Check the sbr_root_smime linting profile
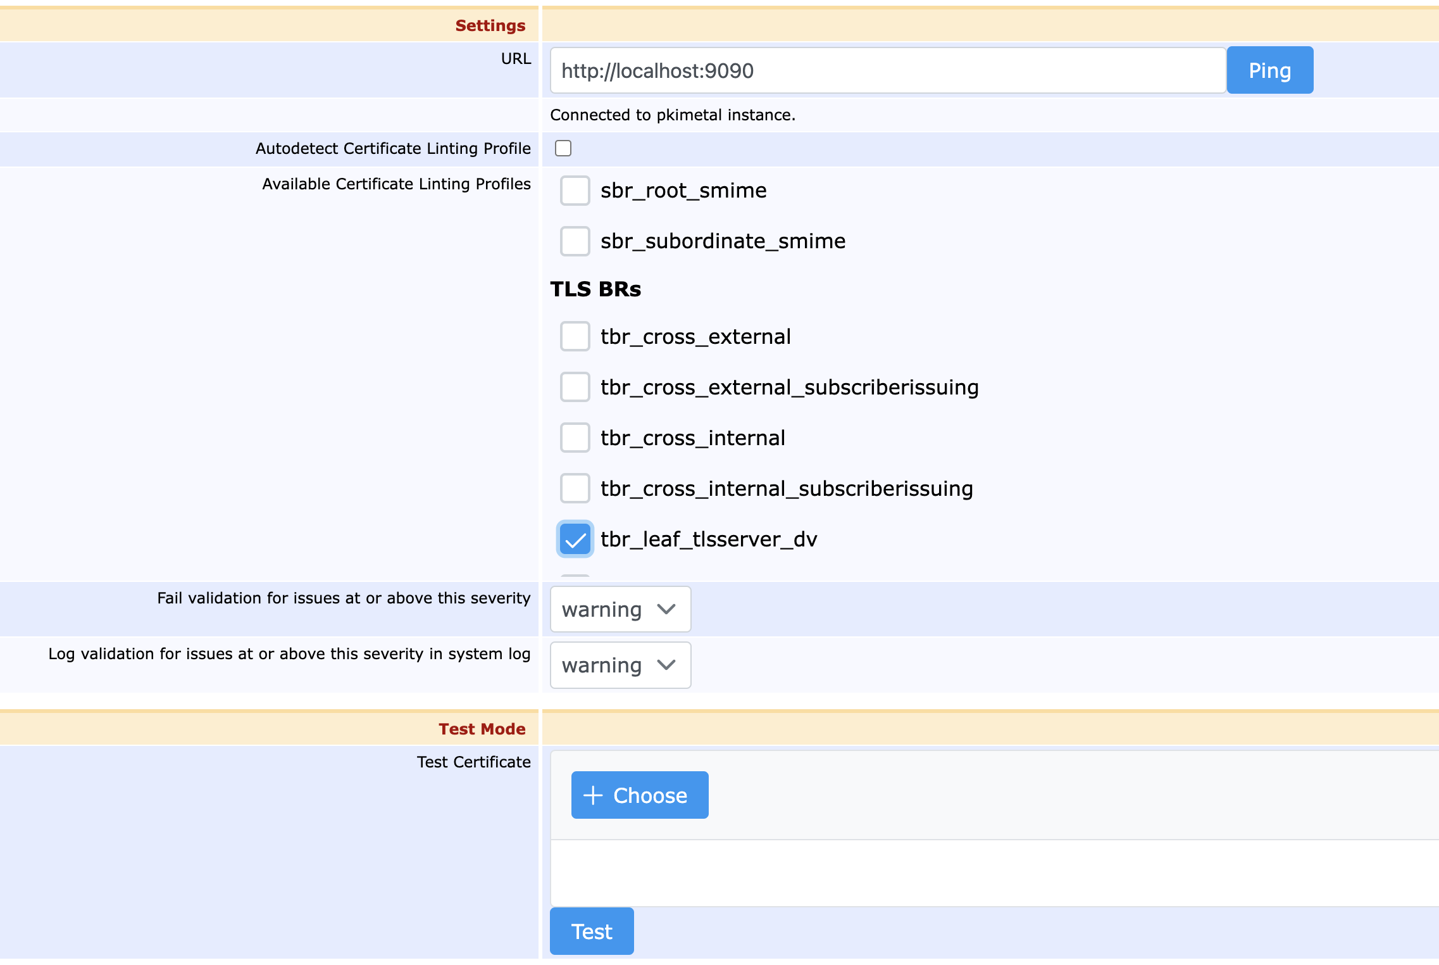Screen dimensions: 1439x965 click(x=575, y=191)
